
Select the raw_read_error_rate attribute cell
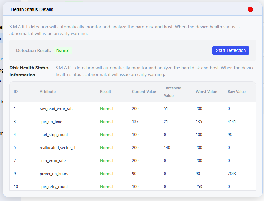57,109
